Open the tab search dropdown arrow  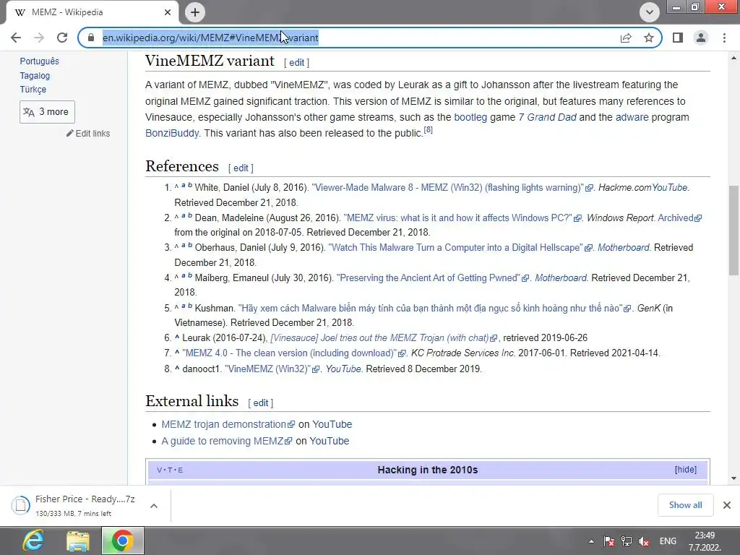(x=650, y=12)
